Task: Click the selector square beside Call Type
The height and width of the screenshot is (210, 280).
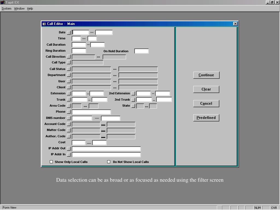Action: pos(69,63)
